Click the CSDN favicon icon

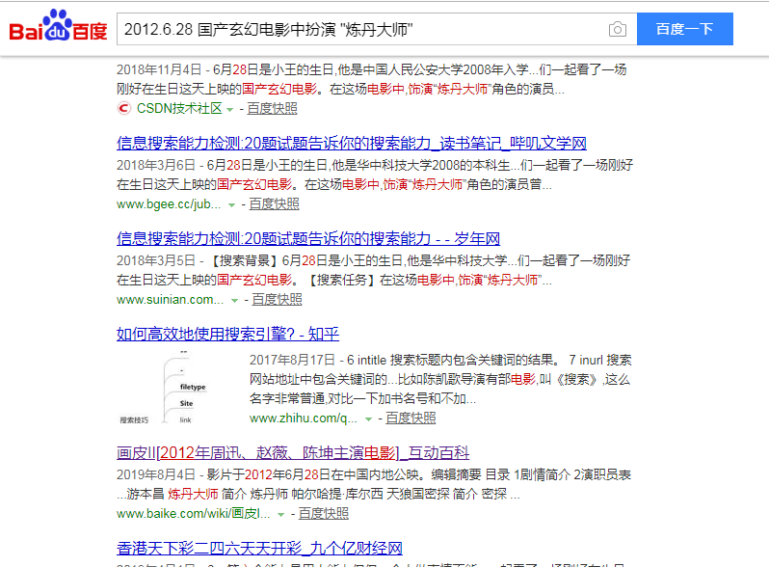point(124,108)
